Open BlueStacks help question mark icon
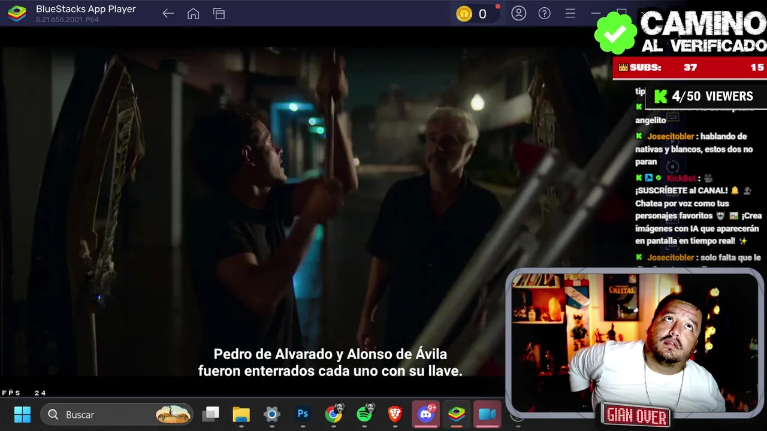The width and height of the screenshot is (767, 431). click(544, 13)
